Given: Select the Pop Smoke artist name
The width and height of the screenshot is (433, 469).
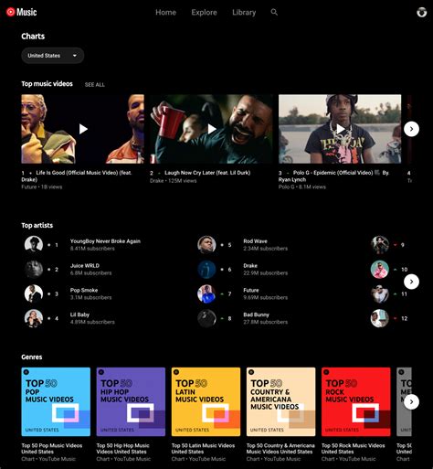Looking at the screenshot, I should (x=84, y=290).
